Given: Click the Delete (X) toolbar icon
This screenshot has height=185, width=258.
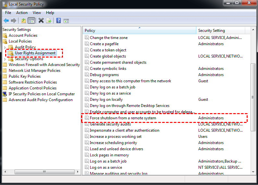Looking at the screenshot, I should [x=41, y=21].
